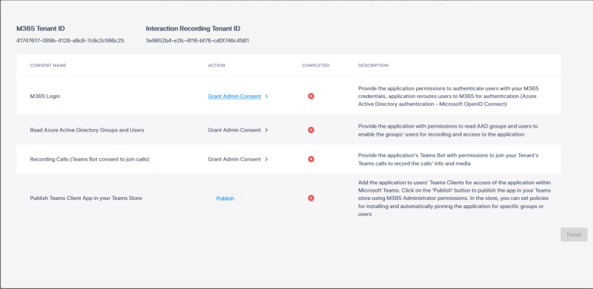The image size is (593, 289).
Task: Select the Interaction Recording Tenant ID value
Action: click(x=197, y=41)
